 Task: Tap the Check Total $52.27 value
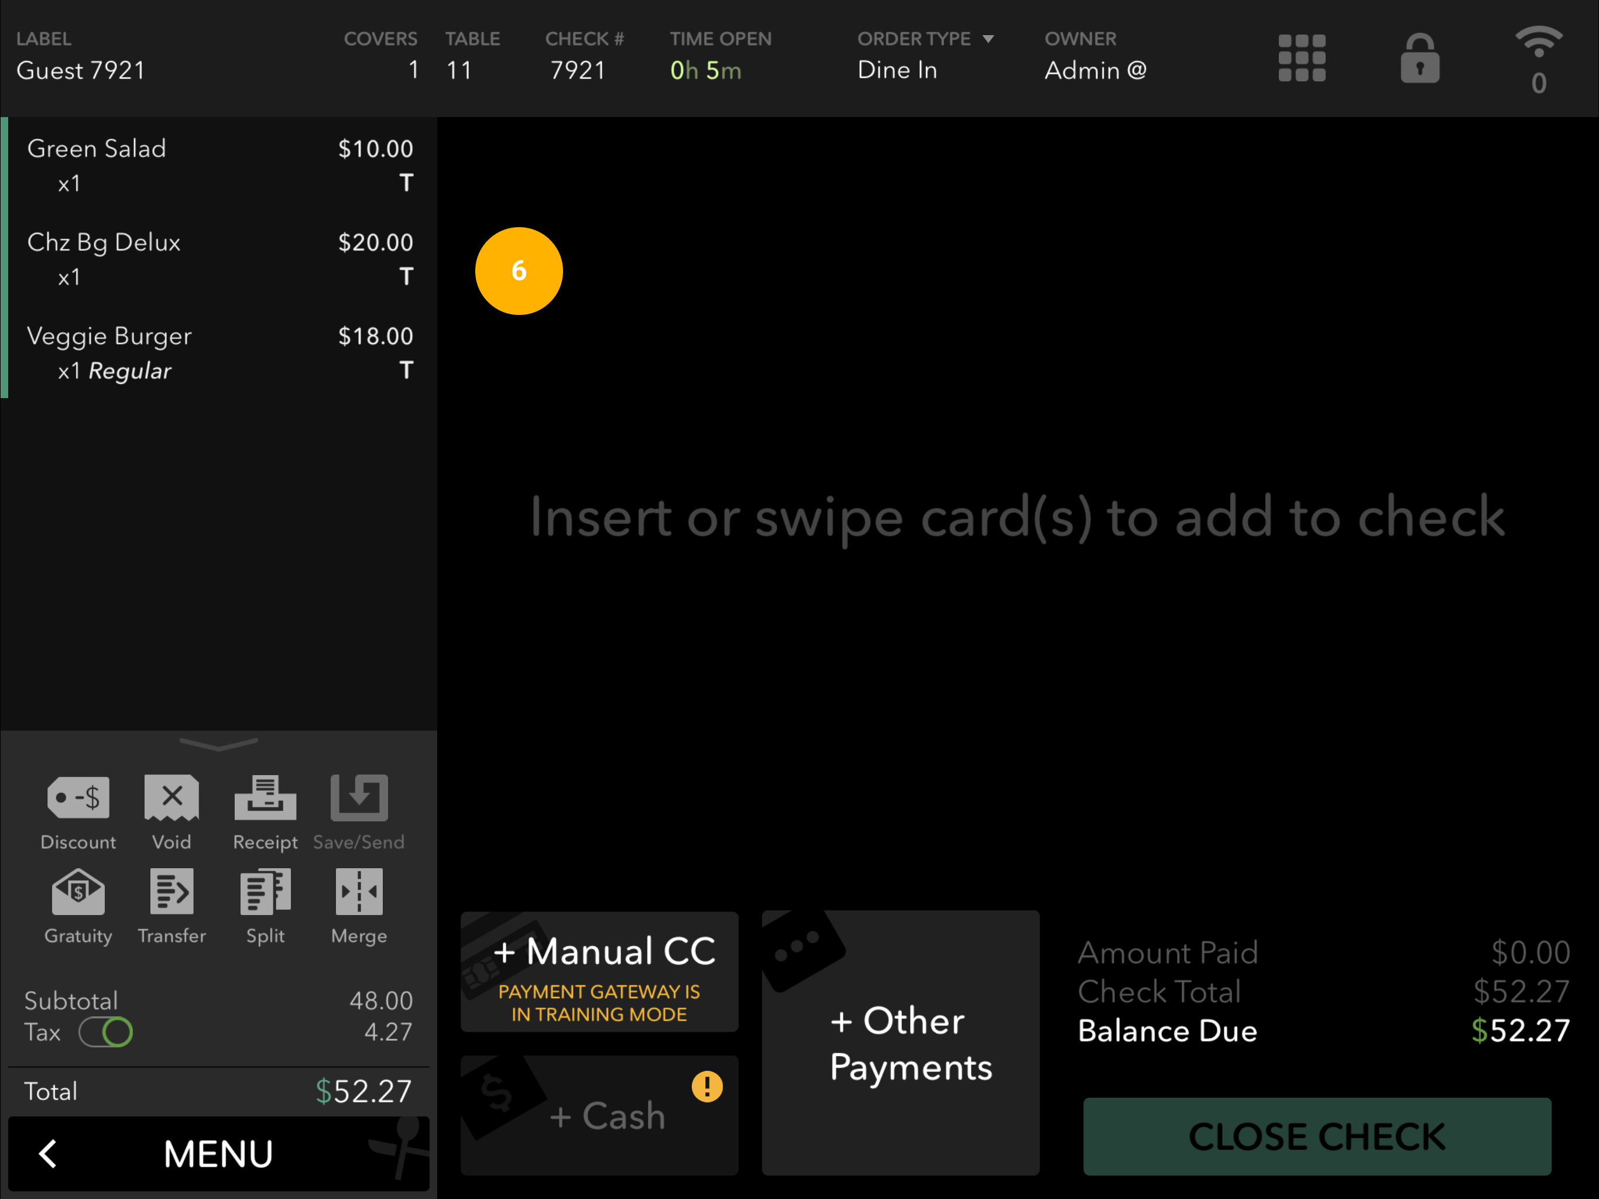pos(1521,991)
